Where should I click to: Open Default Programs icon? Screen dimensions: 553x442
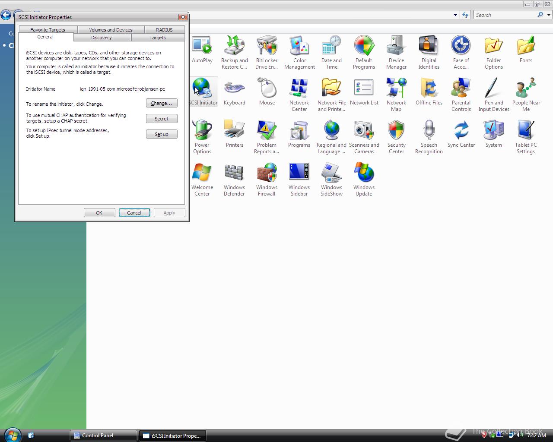tap(364, 53)
